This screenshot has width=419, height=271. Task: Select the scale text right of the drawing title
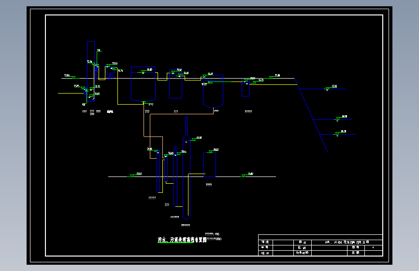(214, 237)
